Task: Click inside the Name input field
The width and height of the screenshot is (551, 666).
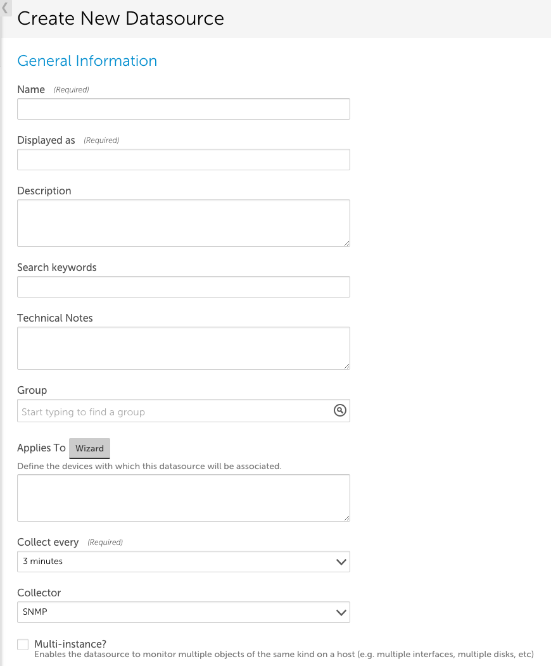Action: click(184, 108)
